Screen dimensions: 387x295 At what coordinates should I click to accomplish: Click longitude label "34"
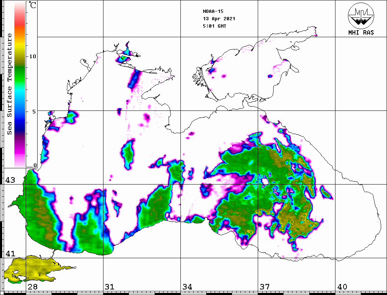click(x=187, y=287)
